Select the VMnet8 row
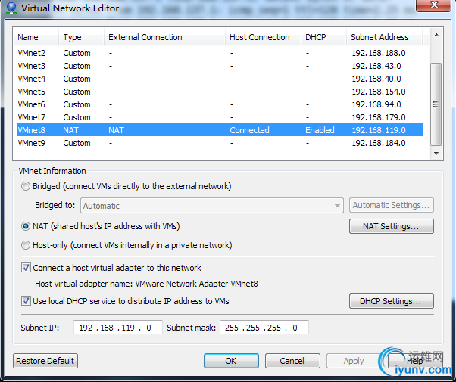Image resolution: width=456 pixels, height=382 pixels. (x=220, y=130)
